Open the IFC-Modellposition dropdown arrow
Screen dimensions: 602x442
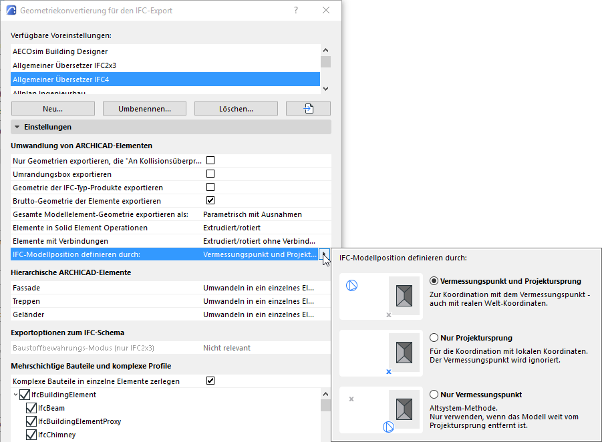325,254
